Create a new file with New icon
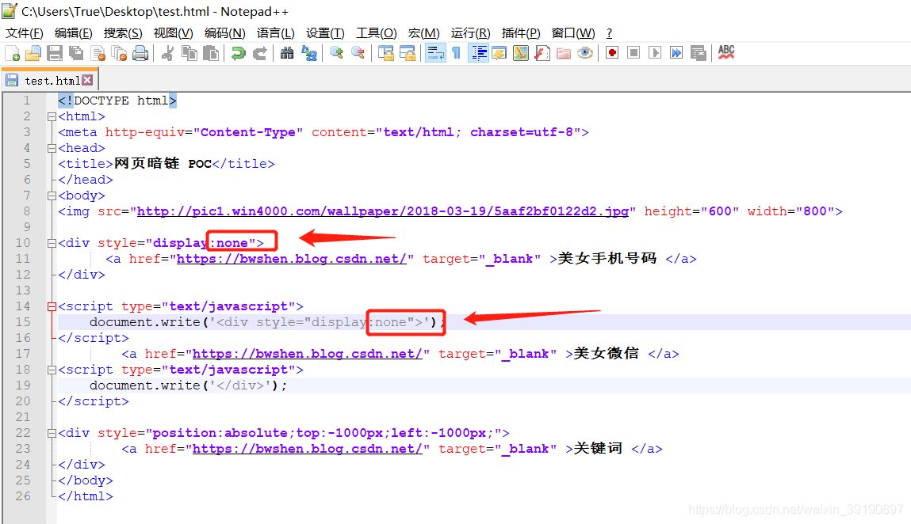The height and width of the screenshot is (524, 911). tap(12, 53)
